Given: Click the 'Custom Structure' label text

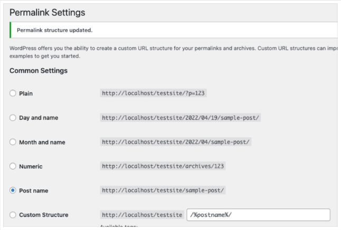Looking at the screenshot, I should 44,215.
